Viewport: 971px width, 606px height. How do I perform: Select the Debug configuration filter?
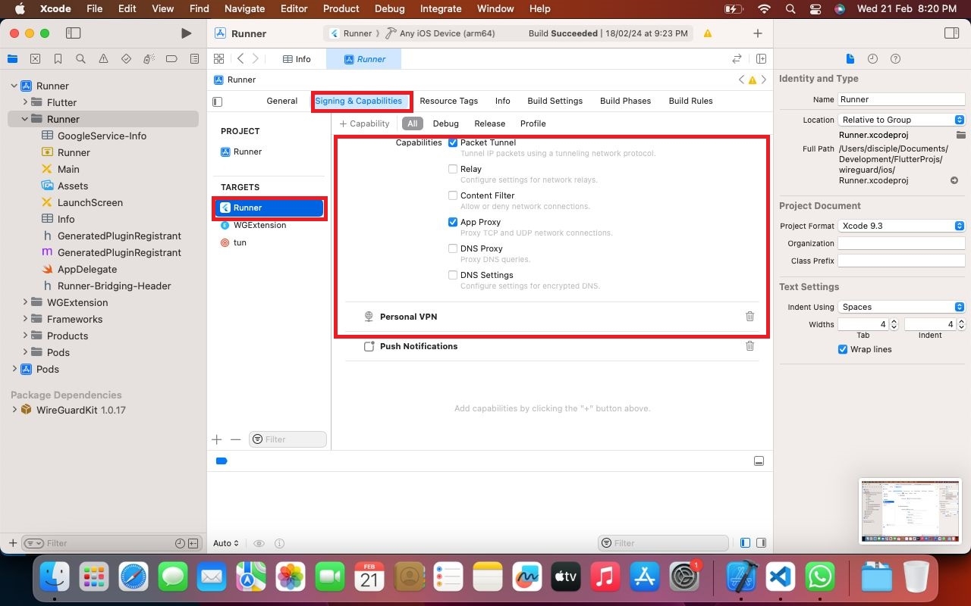(445, 123)
